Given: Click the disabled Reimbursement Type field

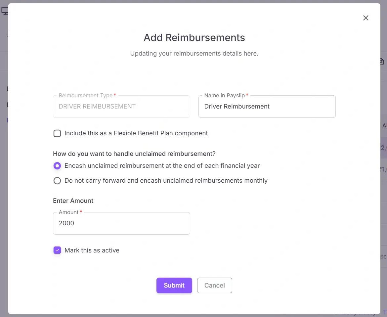Looking at the screenshot, I should (x=121, y=106).
